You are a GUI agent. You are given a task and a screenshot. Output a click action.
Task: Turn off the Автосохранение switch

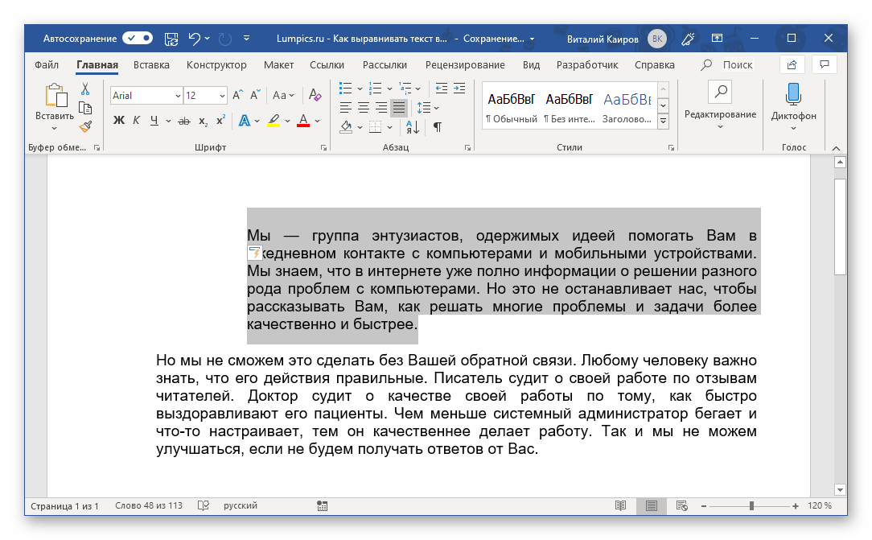138,38
